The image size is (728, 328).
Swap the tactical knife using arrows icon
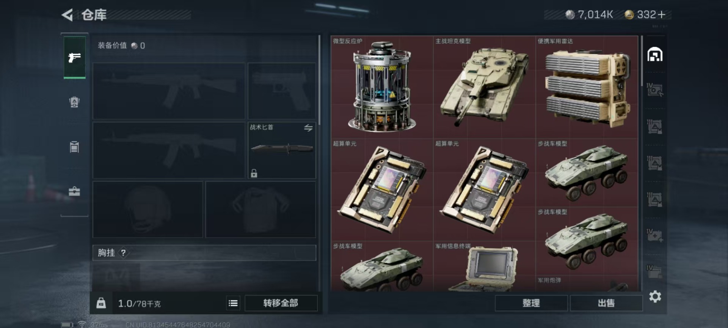(x=308, y=128)
